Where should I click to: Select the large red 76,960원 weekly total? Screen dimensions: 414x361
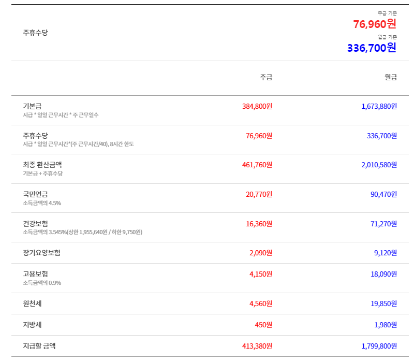[375, 24]
